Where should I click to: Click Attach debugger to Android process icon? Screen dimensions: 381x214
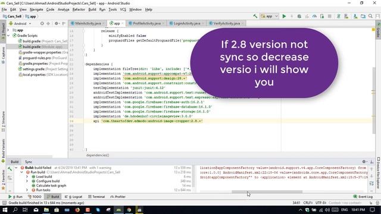click(322, 16)
